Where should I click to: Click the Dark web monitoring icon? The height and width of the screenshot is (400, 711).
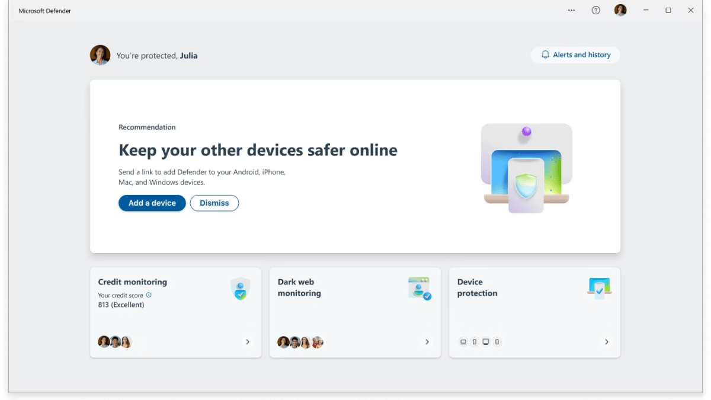(419, 289)
